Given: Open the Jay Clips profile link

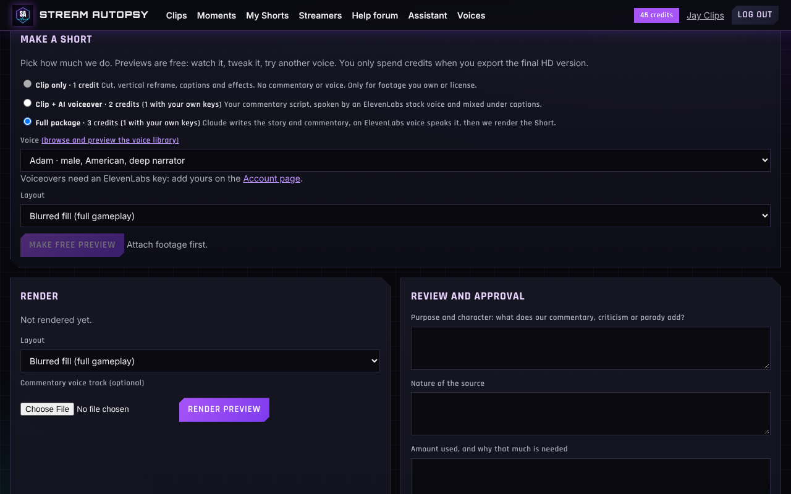Looking at the screenshot, I should 705,15.
